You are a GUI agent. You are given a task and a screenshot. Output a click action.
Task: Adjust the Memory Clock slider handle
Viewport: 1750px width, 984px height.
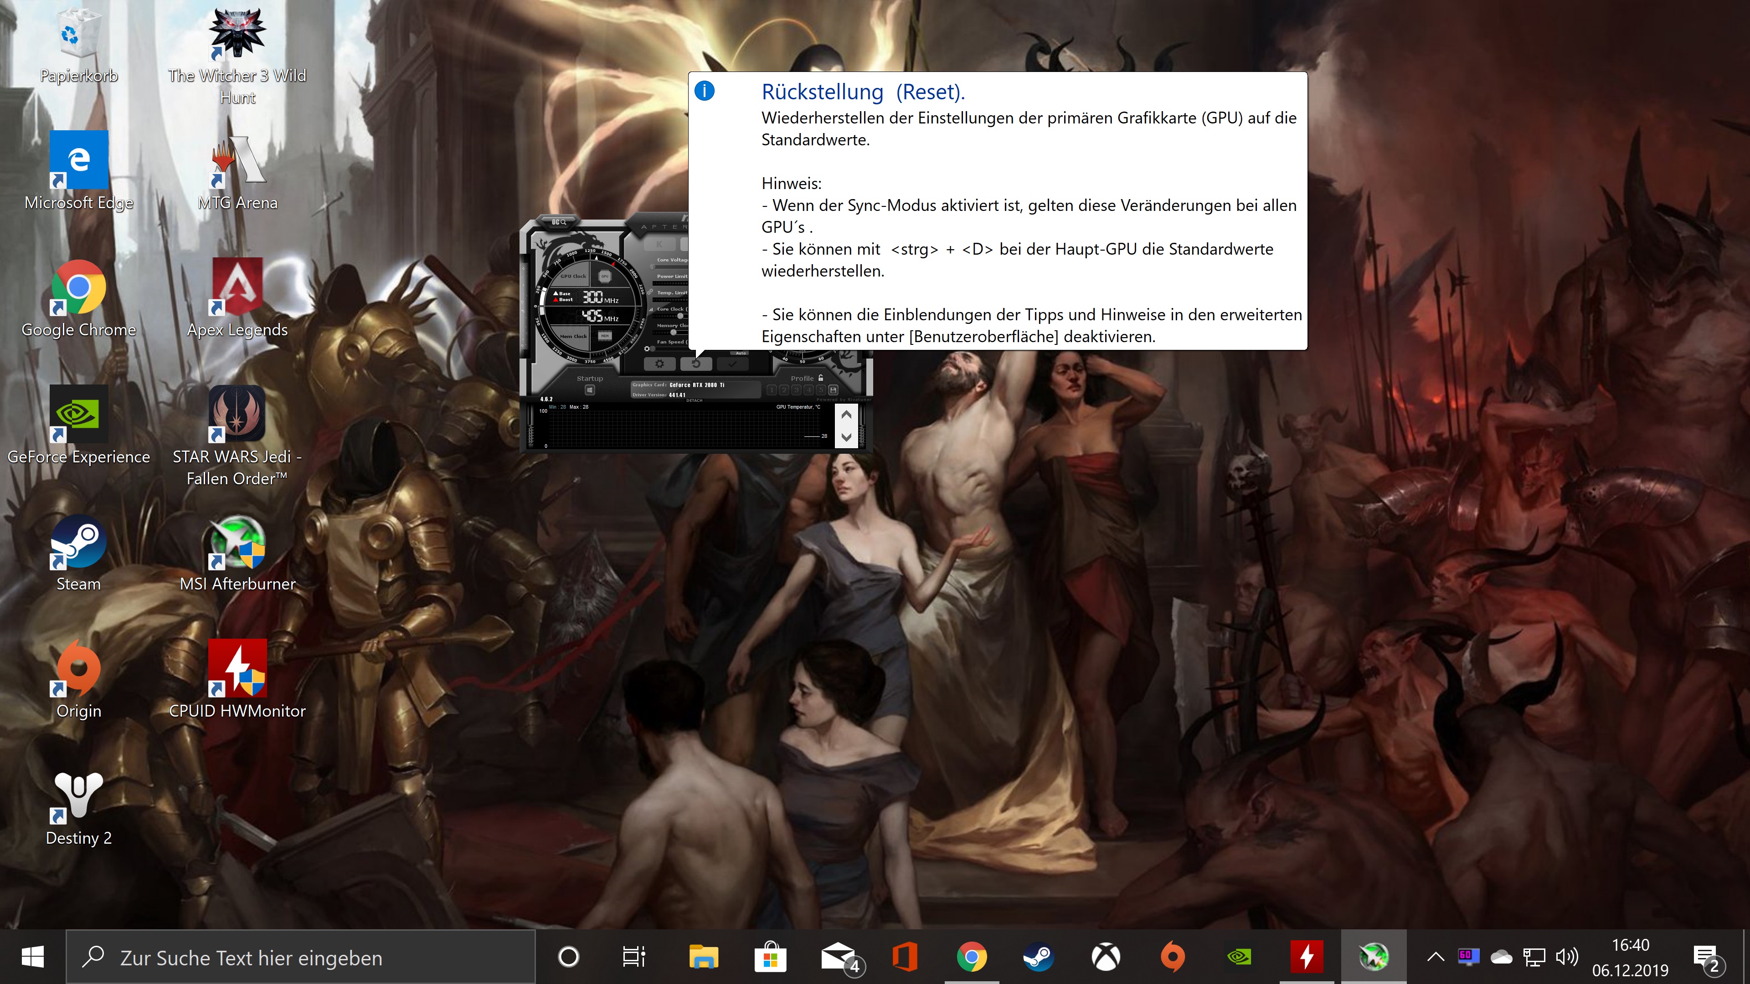pos(673,332)
